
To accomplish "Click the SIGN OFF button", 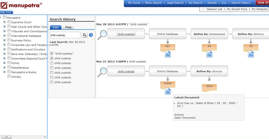I will point(262,3).
